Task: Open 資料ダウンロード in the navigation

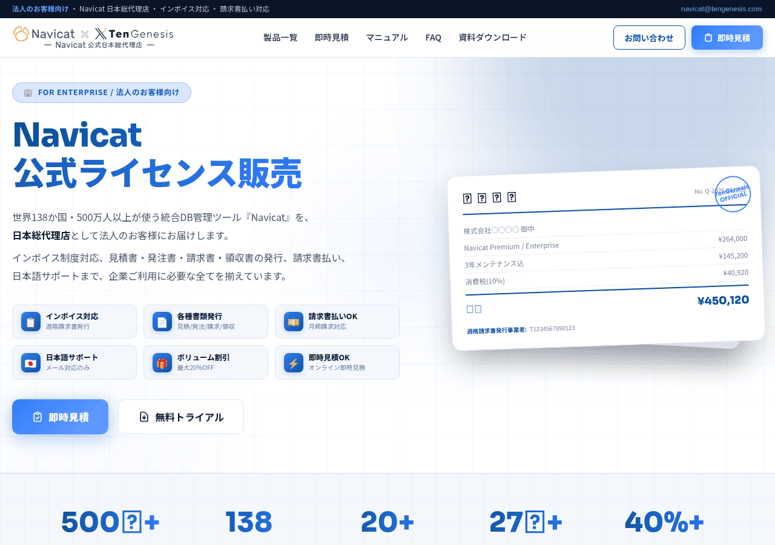Action: point(493,38)
